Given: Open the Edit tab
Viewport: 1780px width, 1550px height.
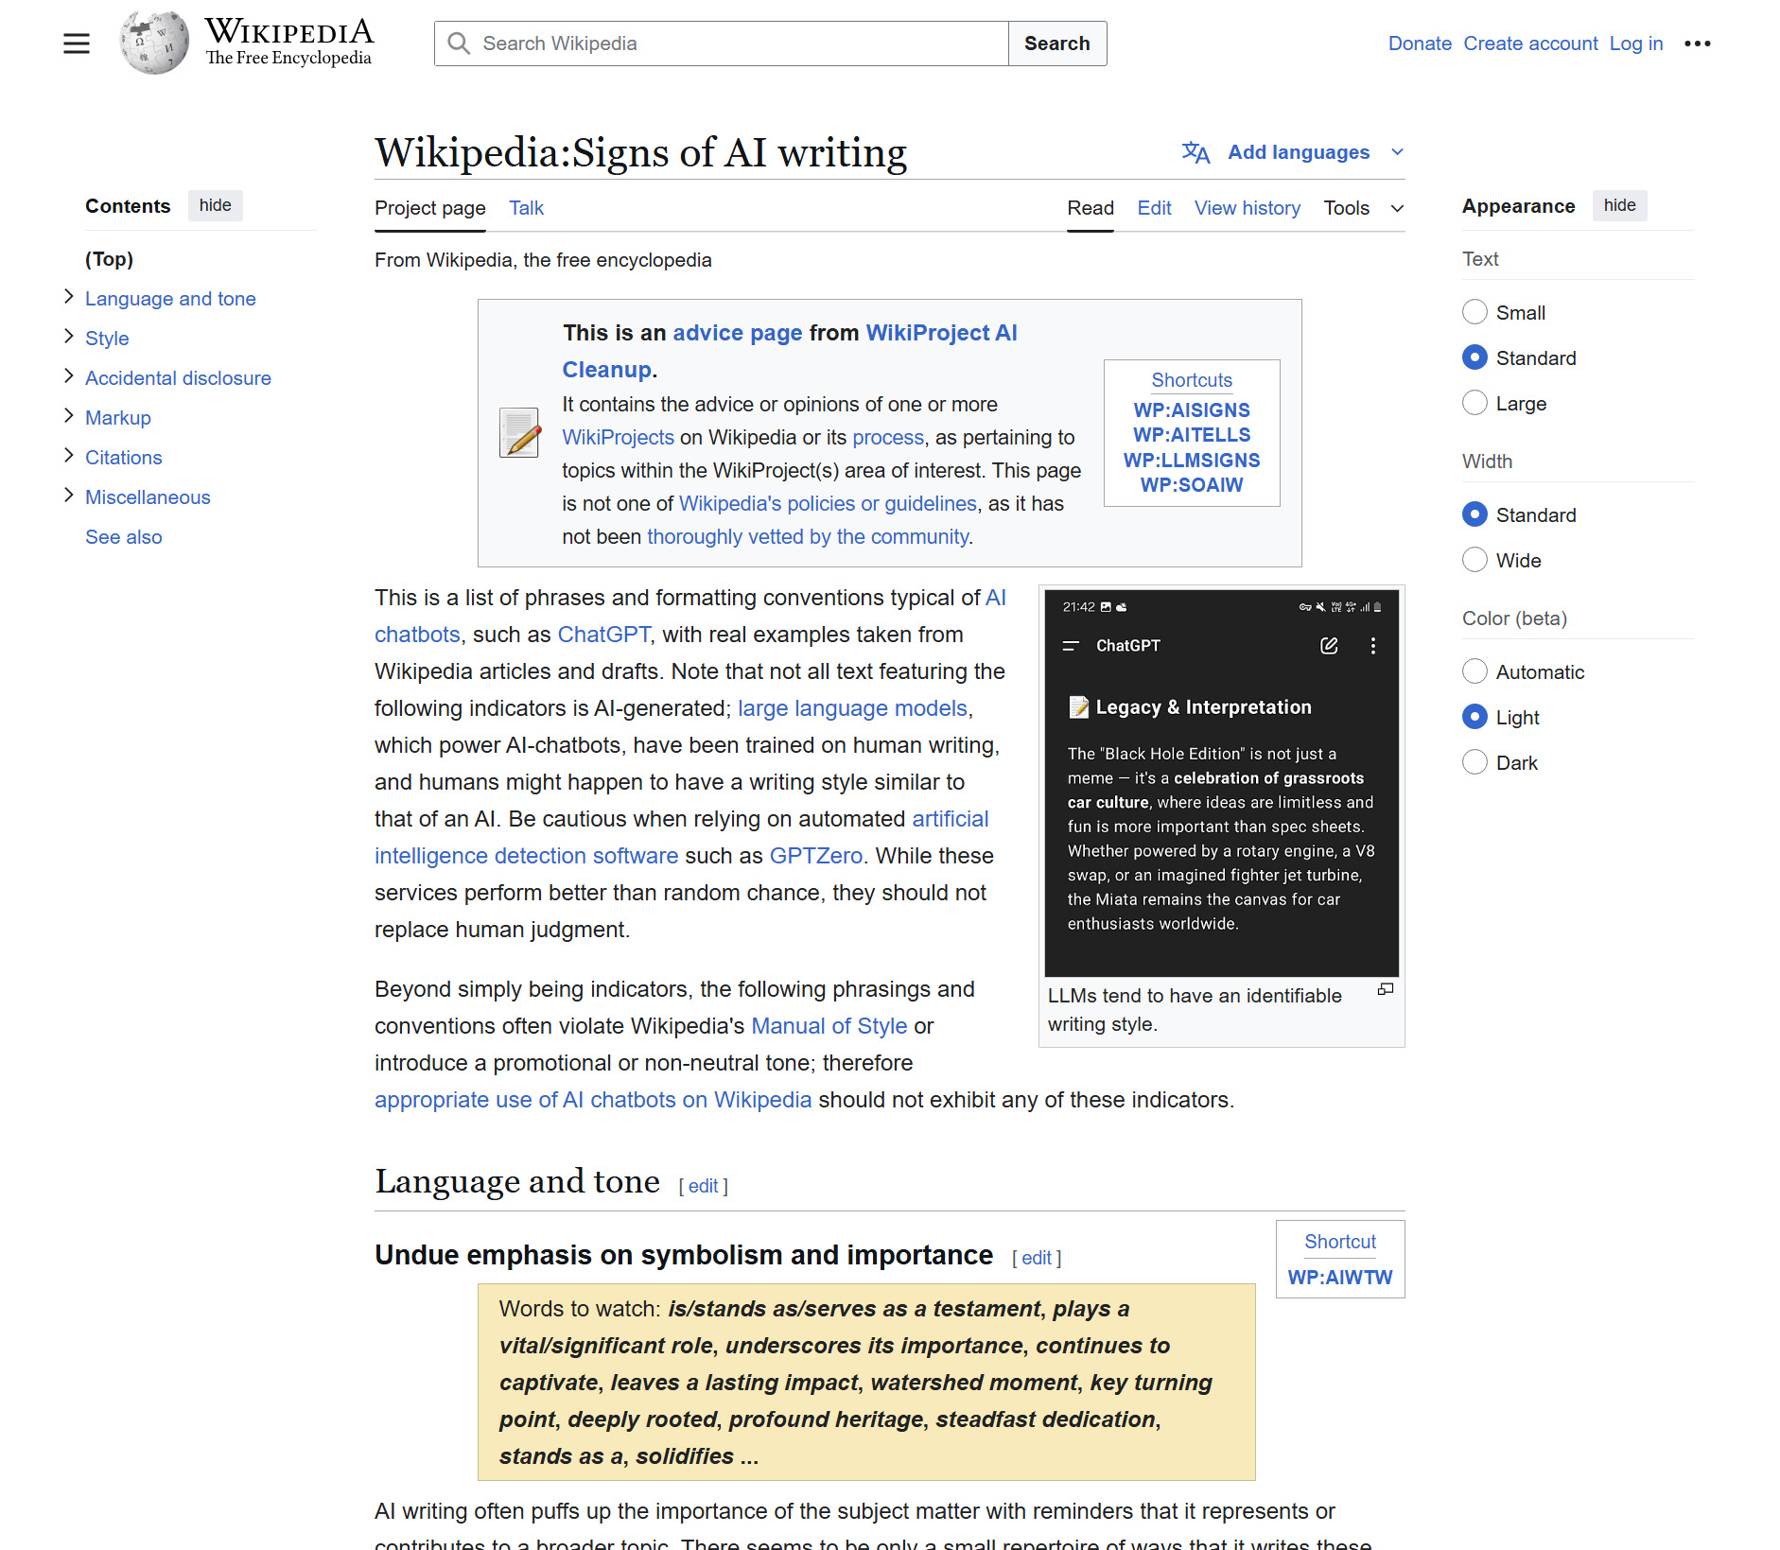Looking at the screenshot, I should (1154, 208).
